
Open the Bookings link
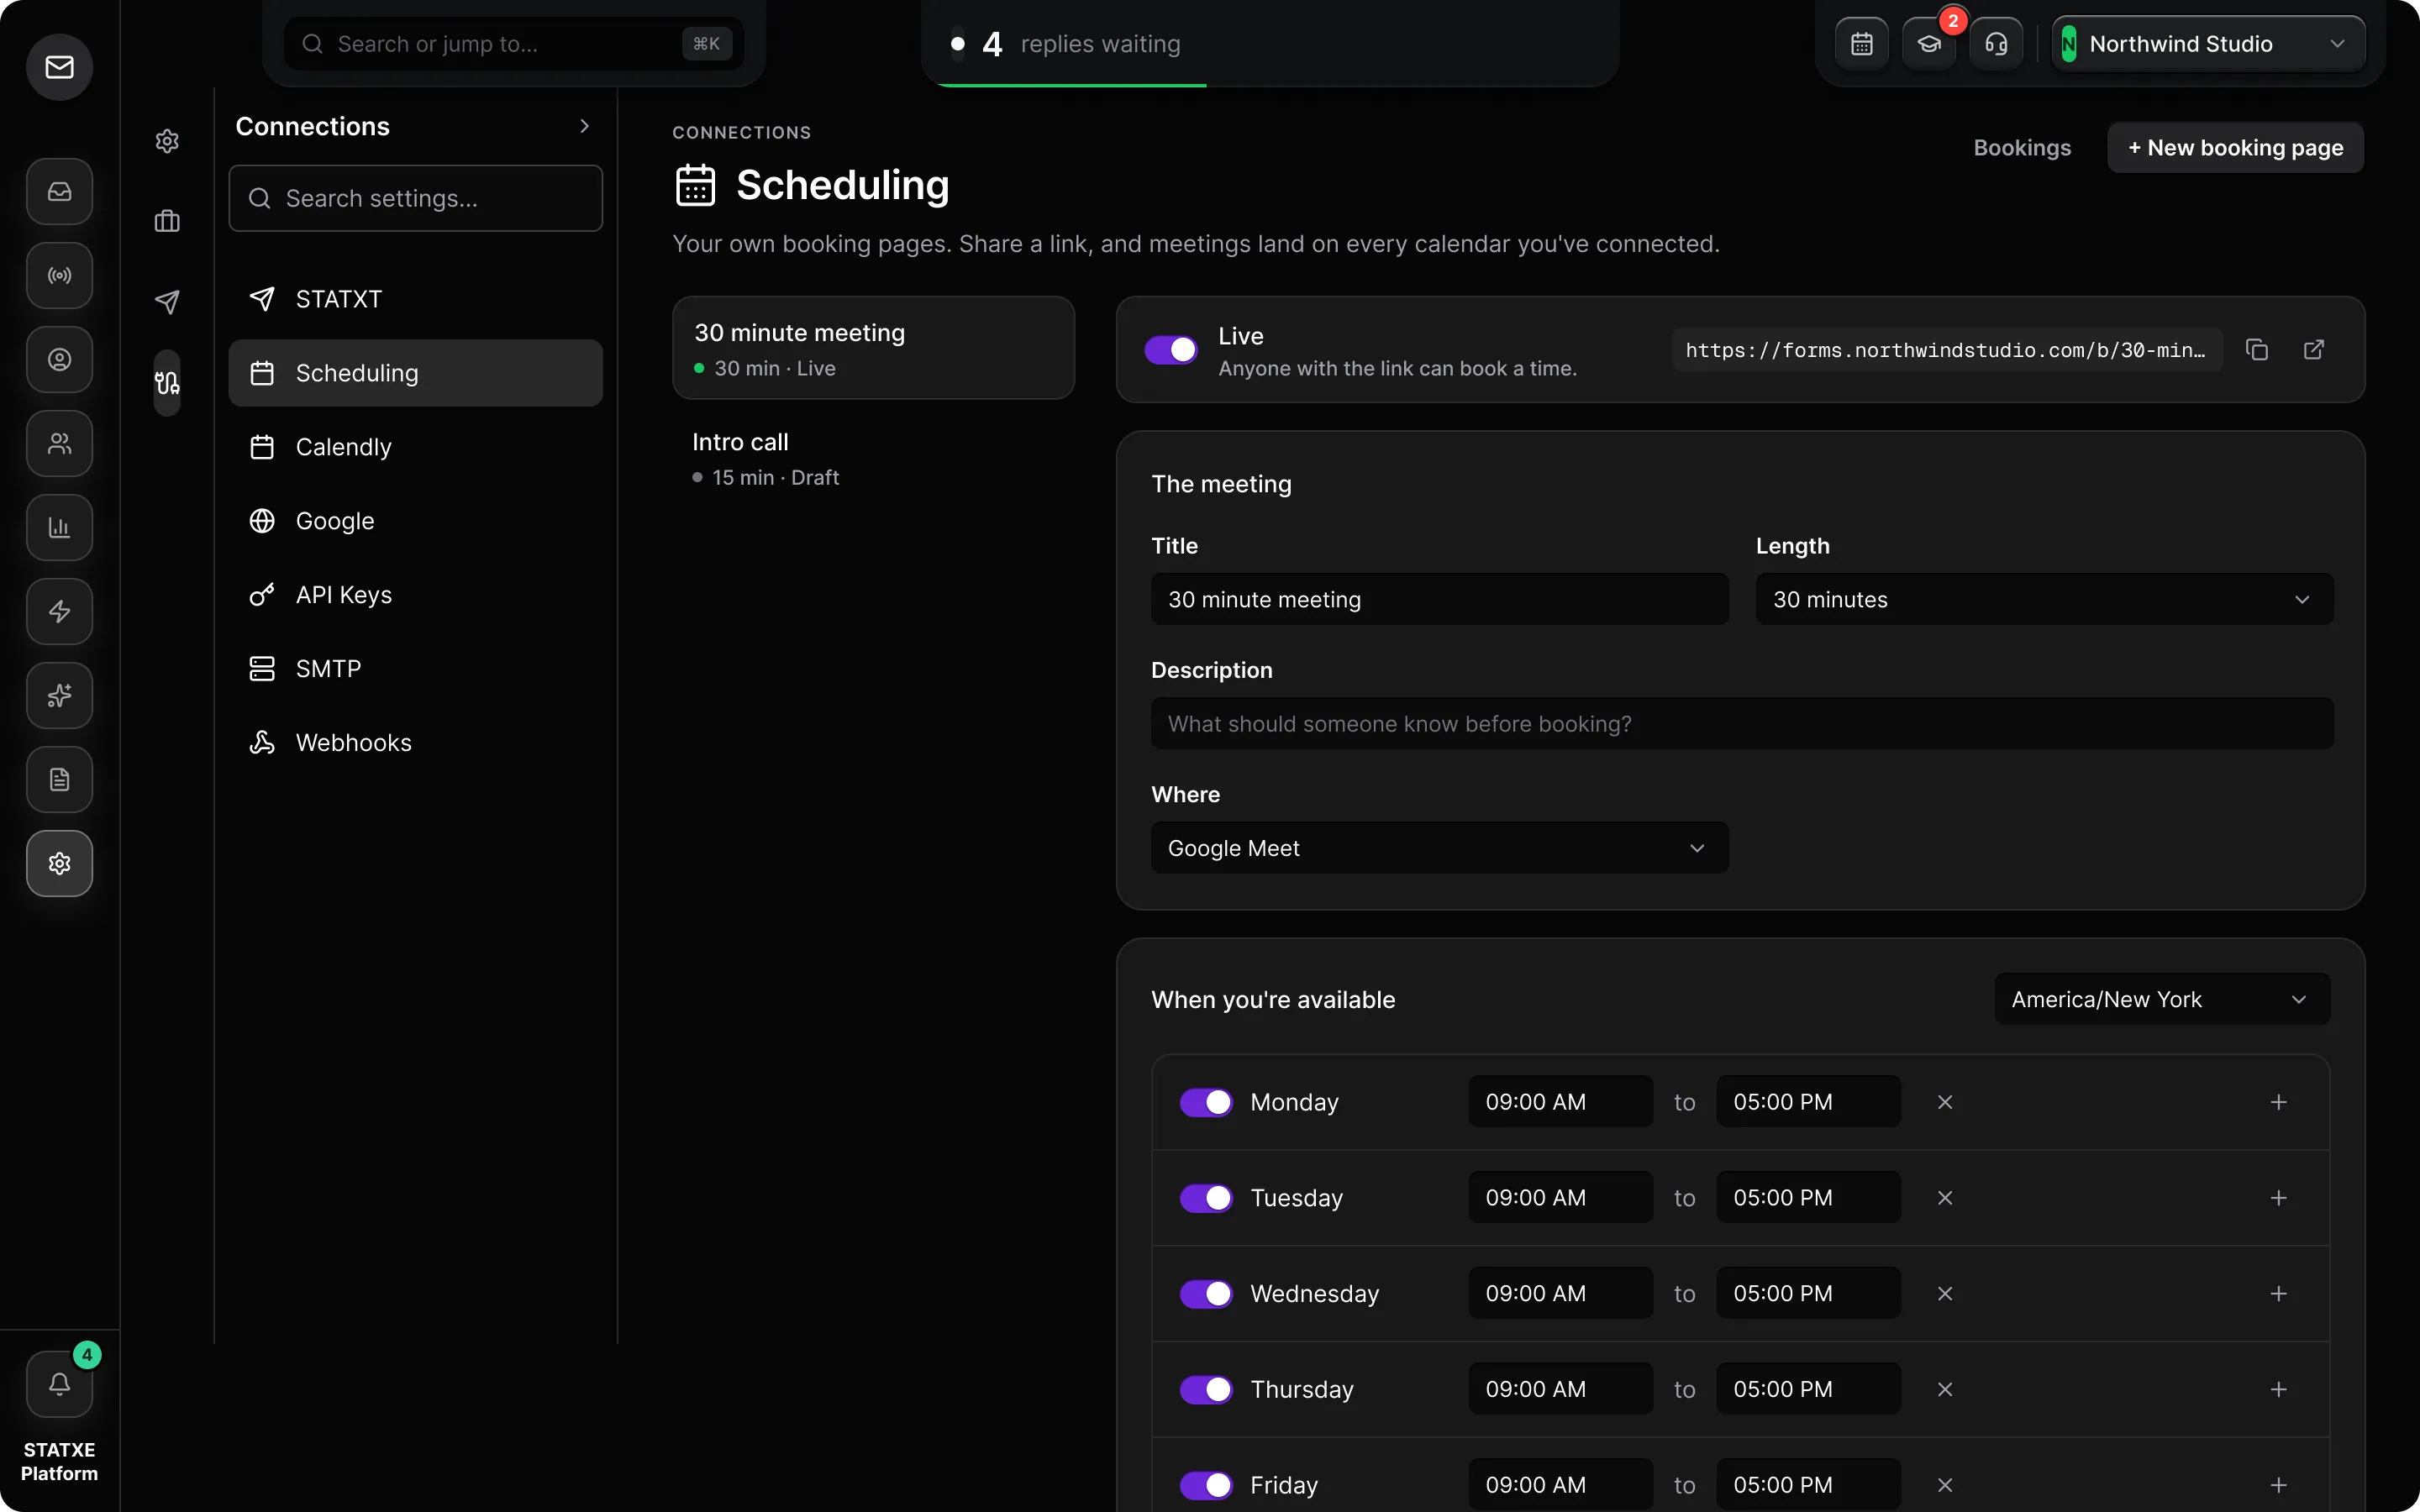[2022, 148]
